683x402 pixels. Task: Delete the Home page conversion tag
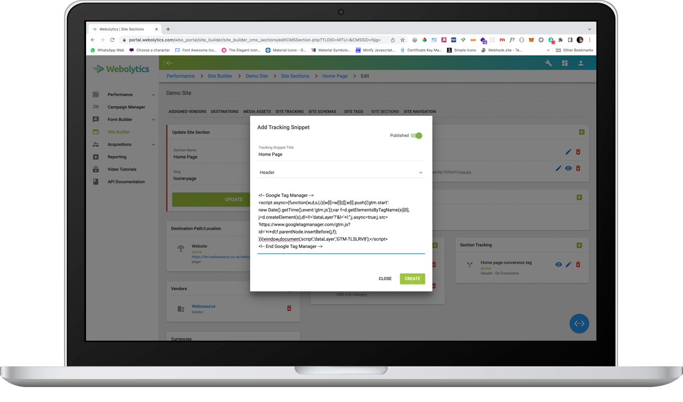578,264
